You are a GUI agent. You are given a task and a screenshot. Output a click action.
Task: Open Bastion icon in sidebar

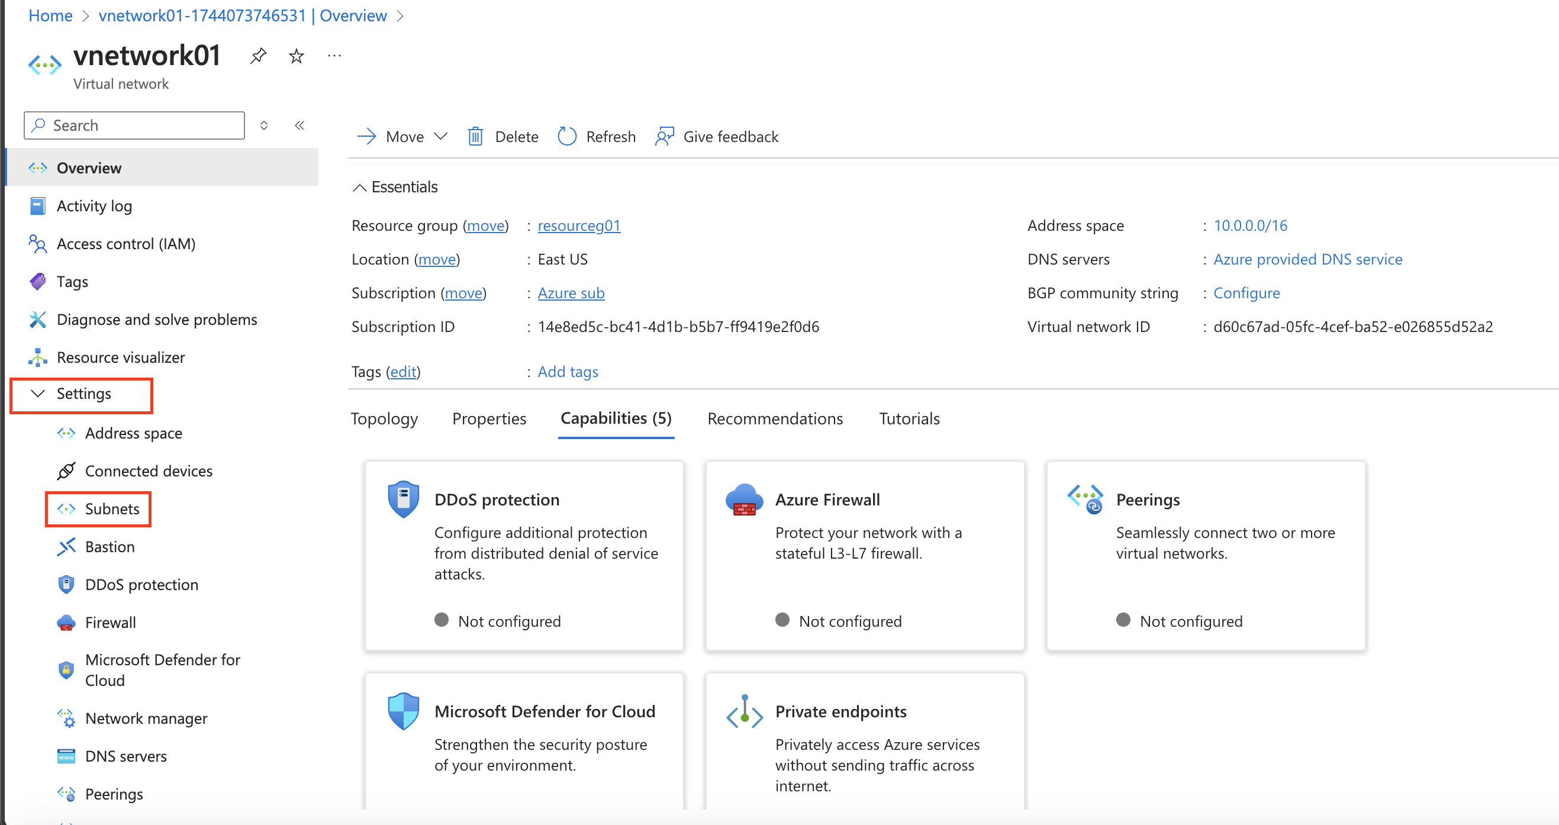pos(66,547)
